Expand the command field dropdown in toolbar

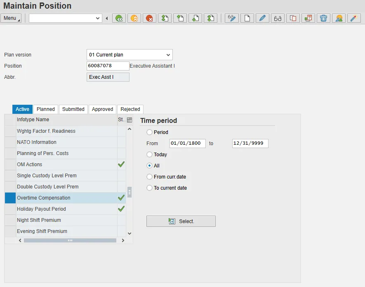98,18
